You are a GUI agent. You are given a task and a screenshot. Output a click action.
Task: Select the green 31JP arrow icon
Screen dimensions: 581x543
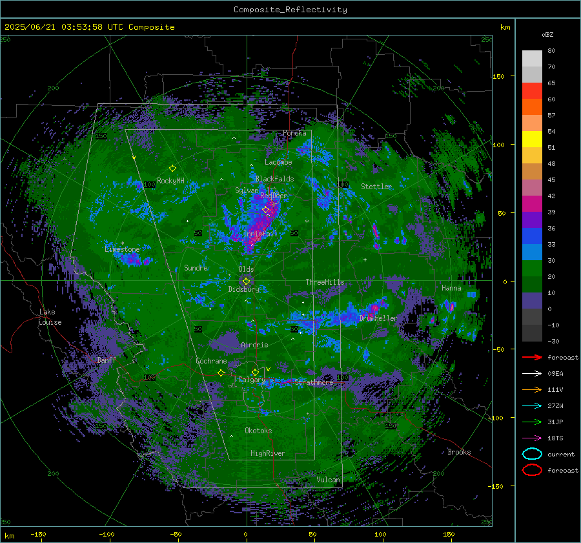[532, 422]
